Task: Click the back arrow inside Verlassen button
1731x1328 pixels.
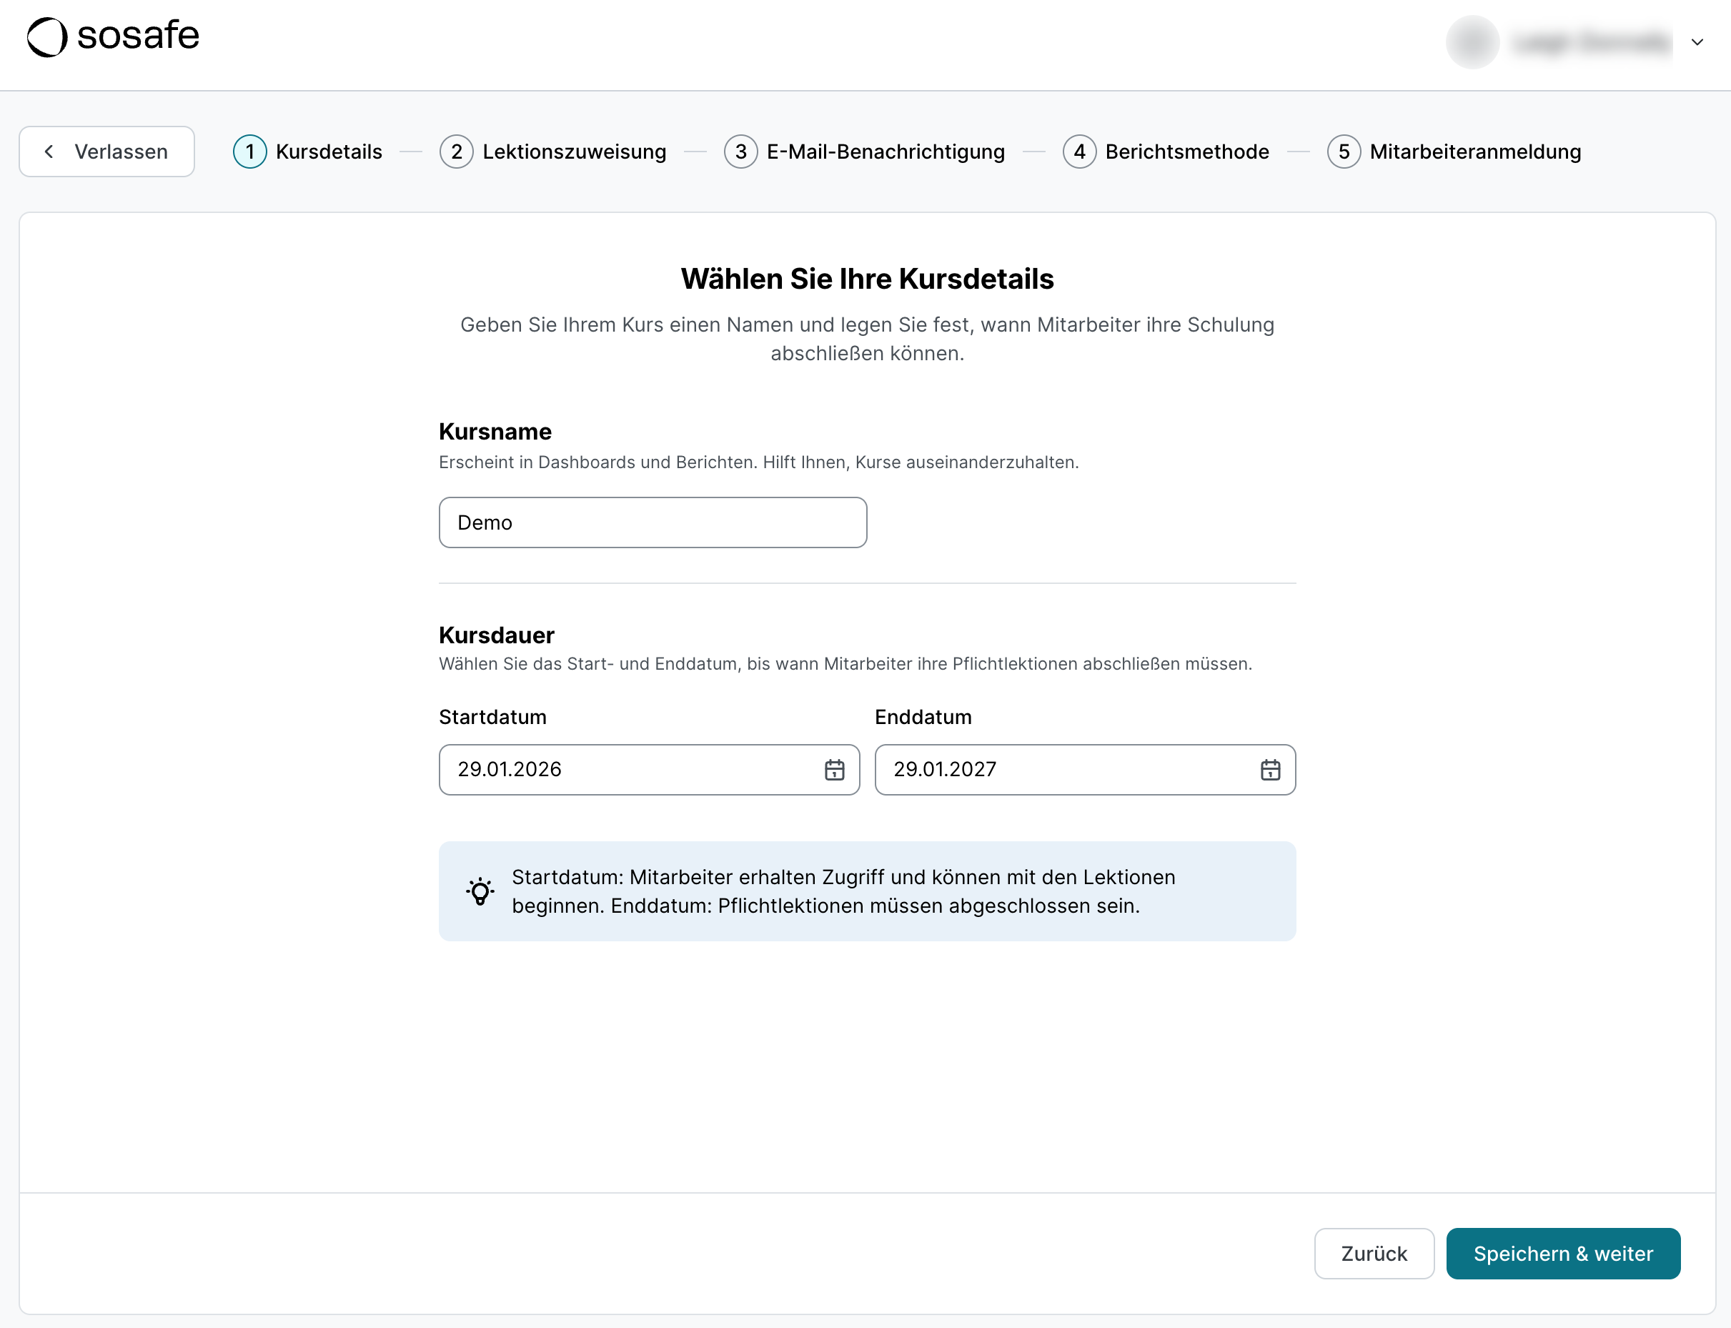Action: [x=51, y=152]
